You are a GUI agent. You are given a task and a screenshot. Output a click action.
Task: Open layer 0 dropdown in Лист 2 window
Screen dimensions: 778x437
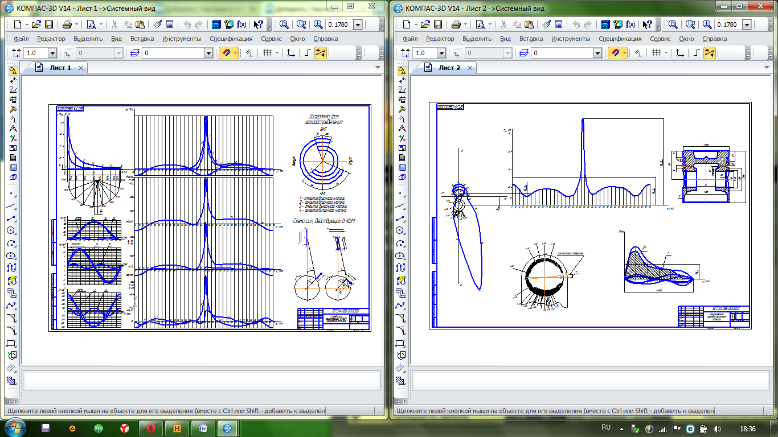(598, 52)
